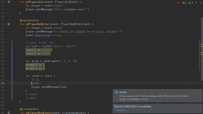The image size is (203, 114).
Task: Click the onPlayerJoin gutter override icon
Action: [9, 2]
